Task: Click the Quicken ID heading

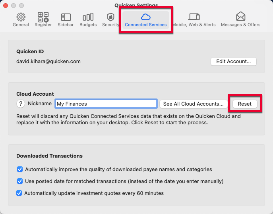Action: point(30,52)
